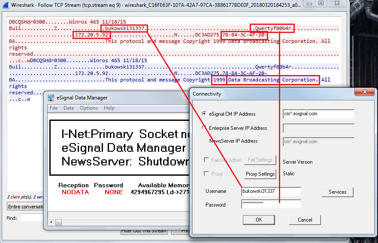
Task: Toggle the Failover Admin checkbox
Action: (x=206, y=160)
